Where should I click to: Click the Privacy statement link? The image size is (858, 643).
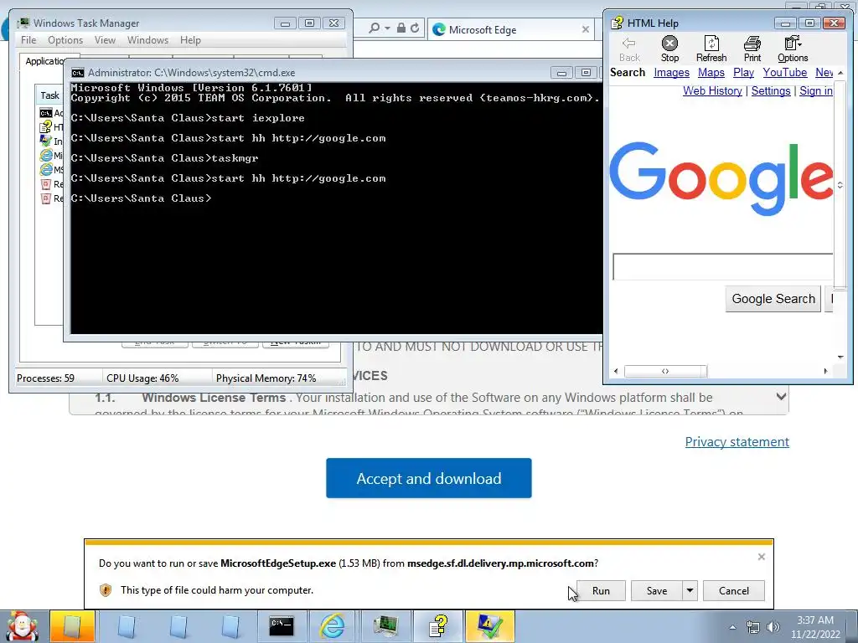point(737,442)
